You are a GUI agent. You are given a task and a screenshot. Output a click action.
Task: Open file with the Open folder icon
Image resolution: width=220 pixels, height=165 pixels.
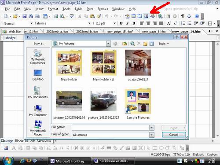(15, 16)
